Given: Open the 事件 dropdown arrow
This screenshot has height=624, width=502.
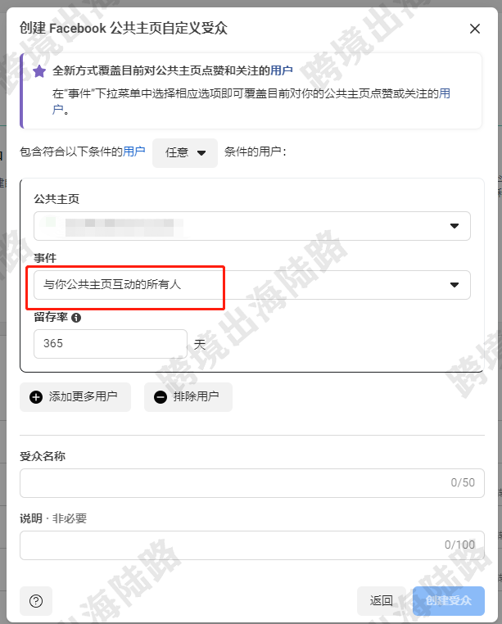Looking at the screenshot, I should point(455,285).
